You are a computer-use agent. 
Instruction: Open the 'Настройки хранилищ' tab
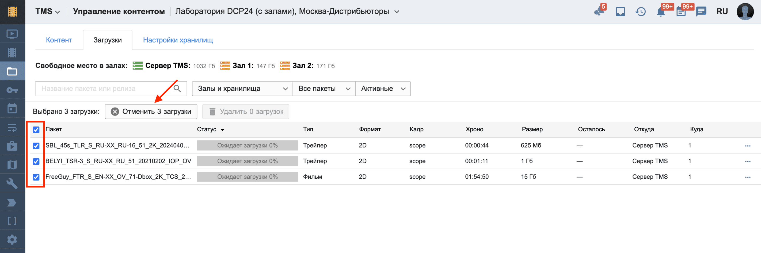pos(178,40)
